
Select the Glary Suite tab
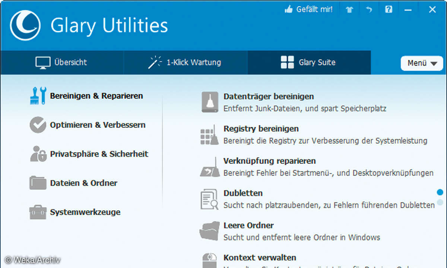(x=309, y=63)
